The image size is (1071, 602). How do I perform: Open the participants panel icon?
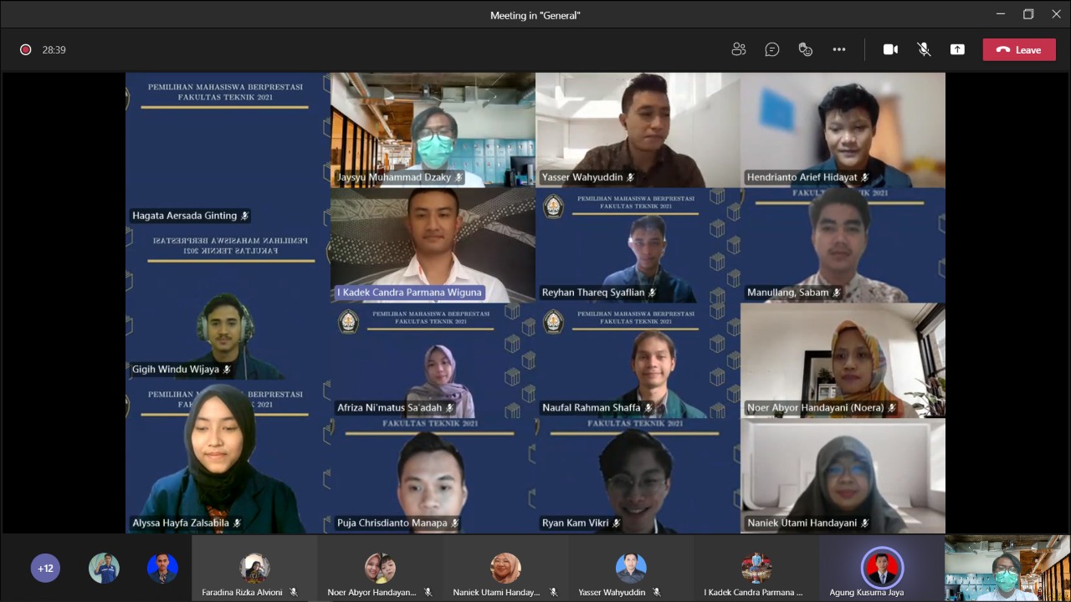click(738, 49)
